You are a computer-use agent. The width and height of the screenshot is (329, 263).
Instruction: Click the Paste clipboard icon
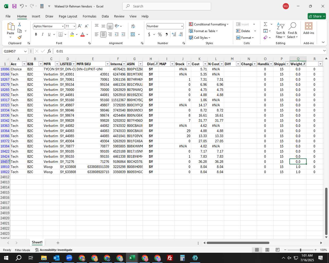(x=11, y=26)
